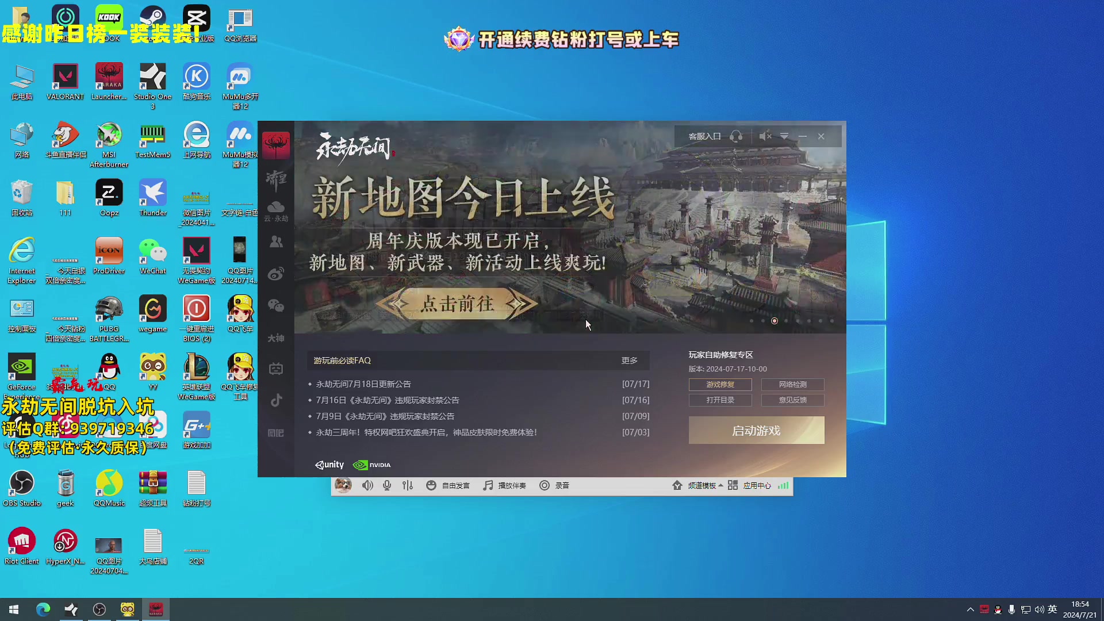Viewport: 1104px width, 621px height.
Task: Click the Oopz desktop icon
Action: (109, 198)
